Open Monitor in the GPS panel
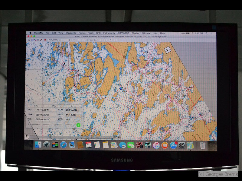This screenshot has height=181, width=242. coord(46,125)
